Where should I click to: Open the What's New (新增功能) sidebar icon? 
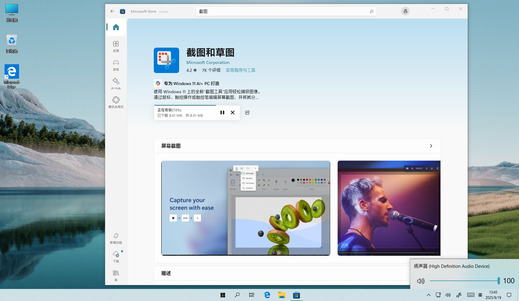[x=116, y=238]
